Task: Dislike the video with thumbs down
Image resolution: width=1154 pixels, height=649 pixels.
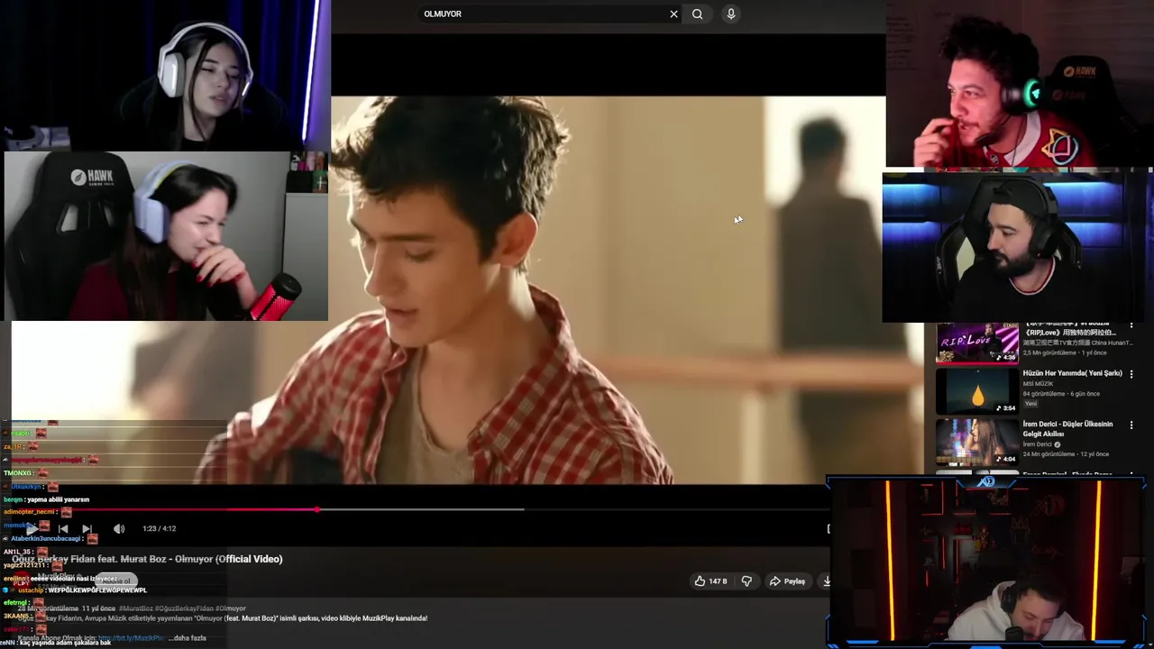Action: [746, 581]
